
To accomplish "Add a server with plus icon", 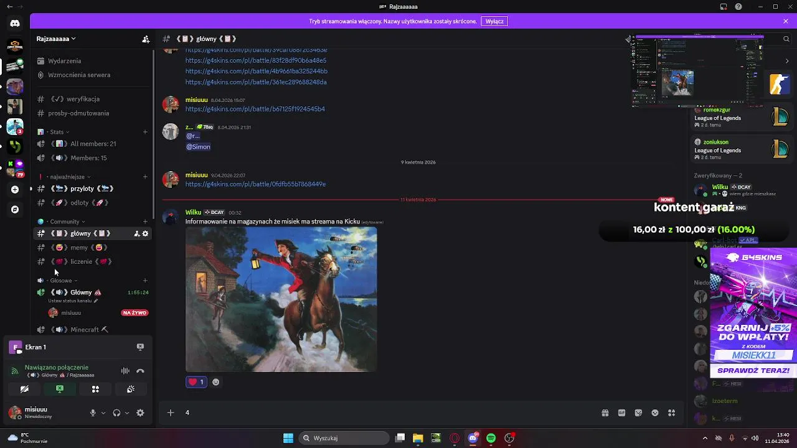I will 15,189.
